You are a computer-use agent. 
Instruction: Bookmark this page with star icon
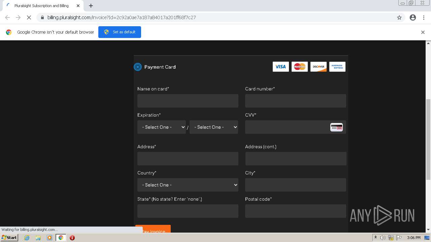(x=399, y=17)
